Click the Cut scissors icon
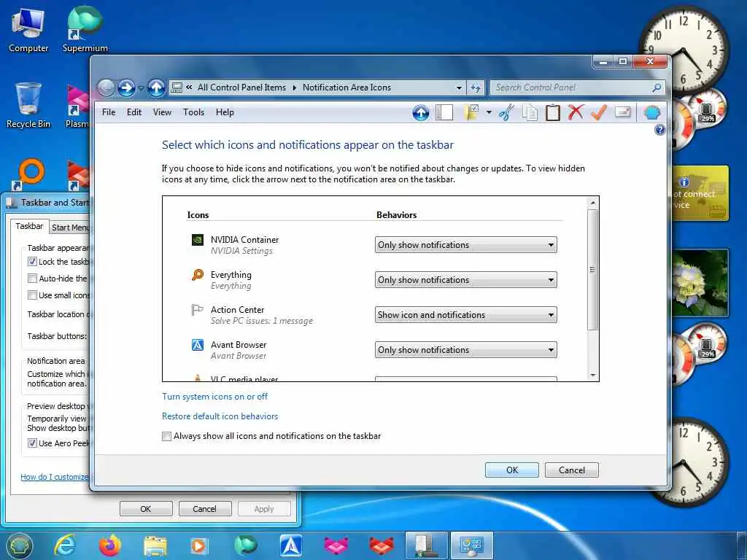Image resolution: width=747 pixels, height=560 pixels. point(506,113)
